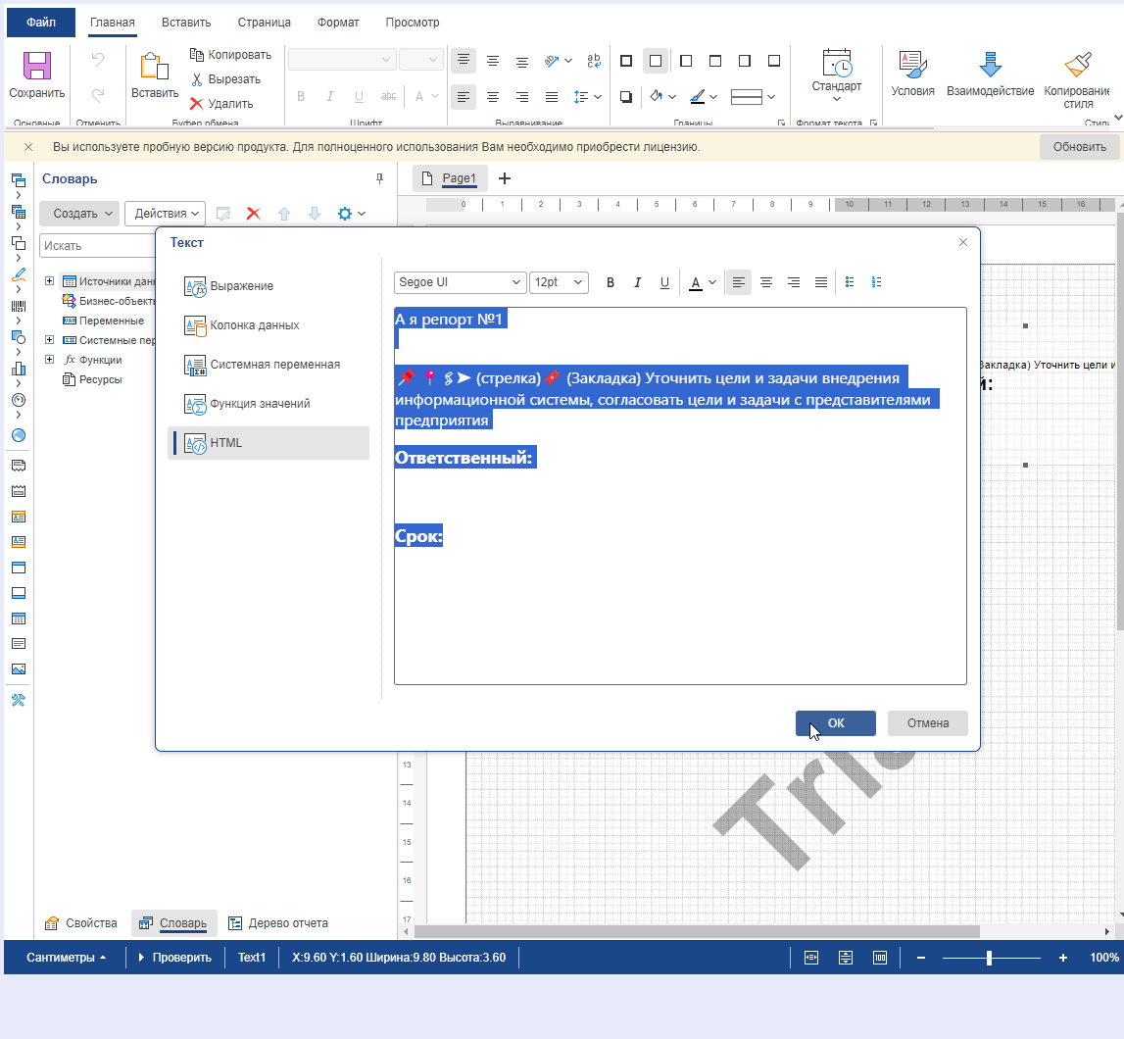Click Update (Обновить) license button

(x=1079, y=147)
